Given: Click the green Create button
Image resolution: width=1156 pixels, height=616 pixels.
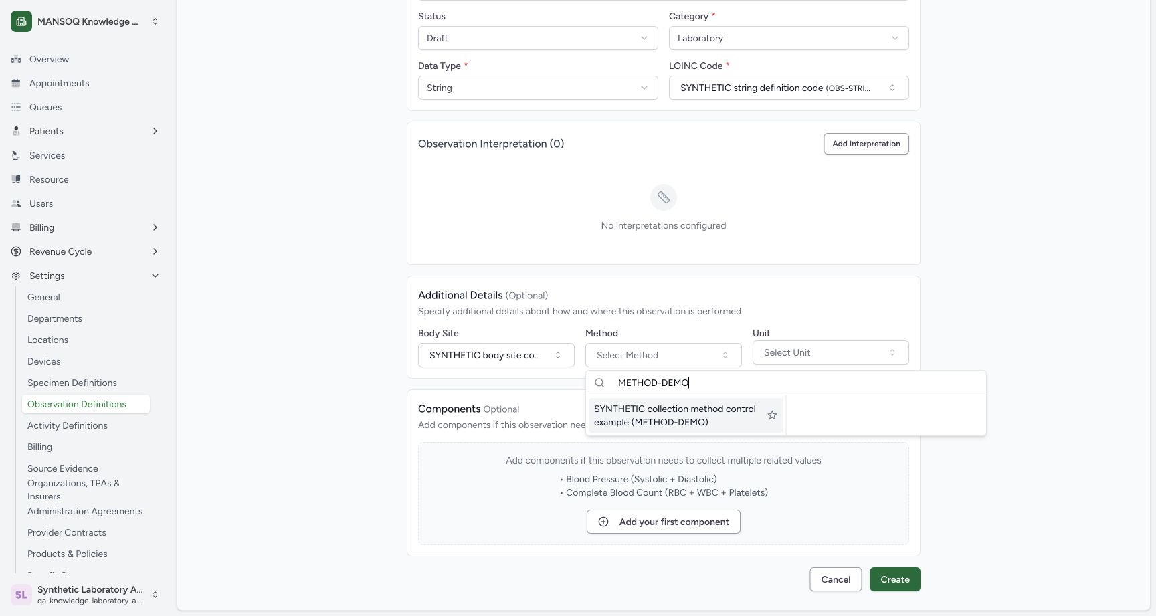Looking at the screenshot, I should [x=895, y=579].
